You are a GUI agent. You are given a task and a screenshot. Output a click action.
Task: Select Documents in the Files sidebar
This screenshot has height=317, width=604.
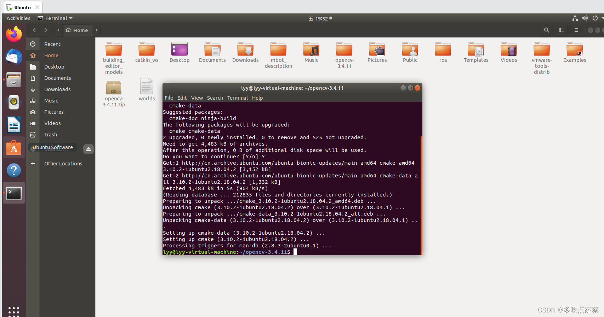61,78
